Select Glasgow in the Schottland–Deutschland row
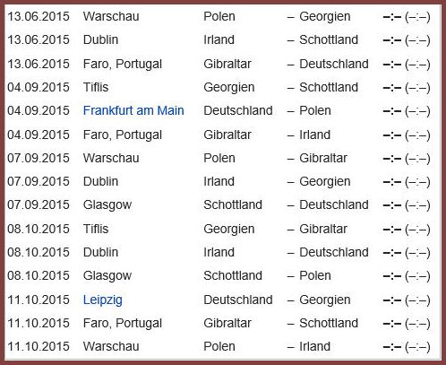The width and height of the screenshot is (446, 365). (107, 205)
